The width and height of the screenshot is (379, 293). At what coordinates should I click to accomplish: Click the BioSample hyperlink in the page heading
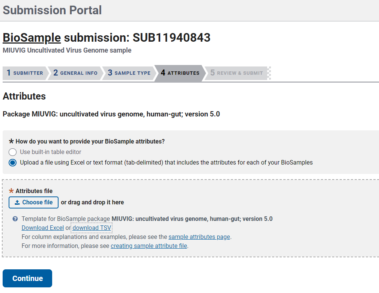pos(32,38)
